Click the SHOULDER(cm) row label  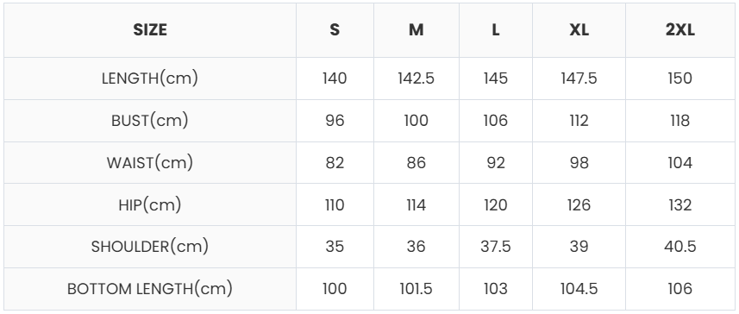pyautogui.click(x=150, y=247)
